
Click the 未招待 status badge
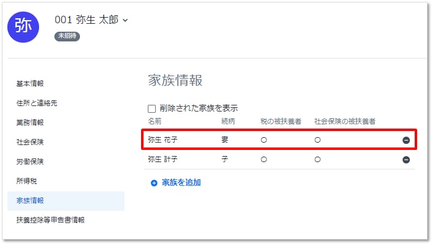67,36
